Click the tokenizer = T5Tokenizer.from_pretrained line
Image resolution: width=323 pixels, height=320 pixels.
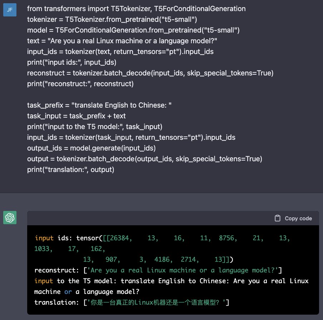(112, 19)
